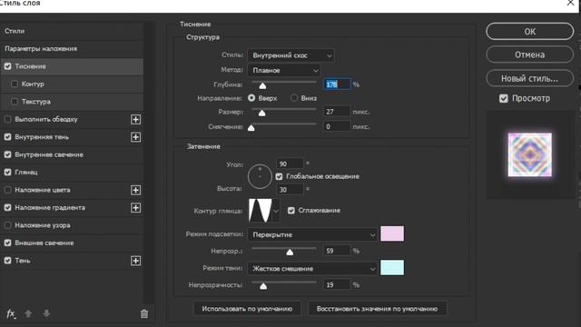Click the Смягчение value field showing 0
The image size is (581, 327).
pyautogui.click(x=337, y=127)
